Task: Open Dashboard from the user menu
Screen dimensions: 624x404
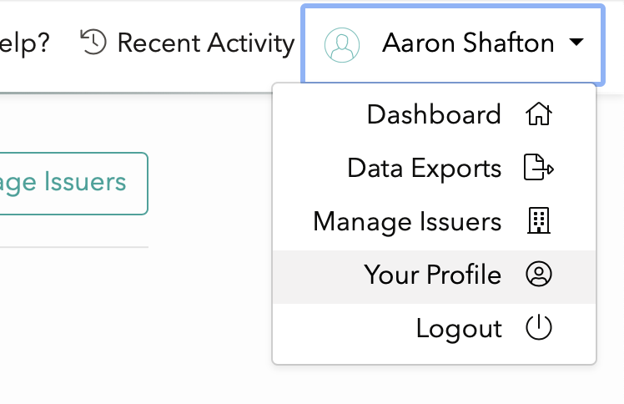Action: 434,114
